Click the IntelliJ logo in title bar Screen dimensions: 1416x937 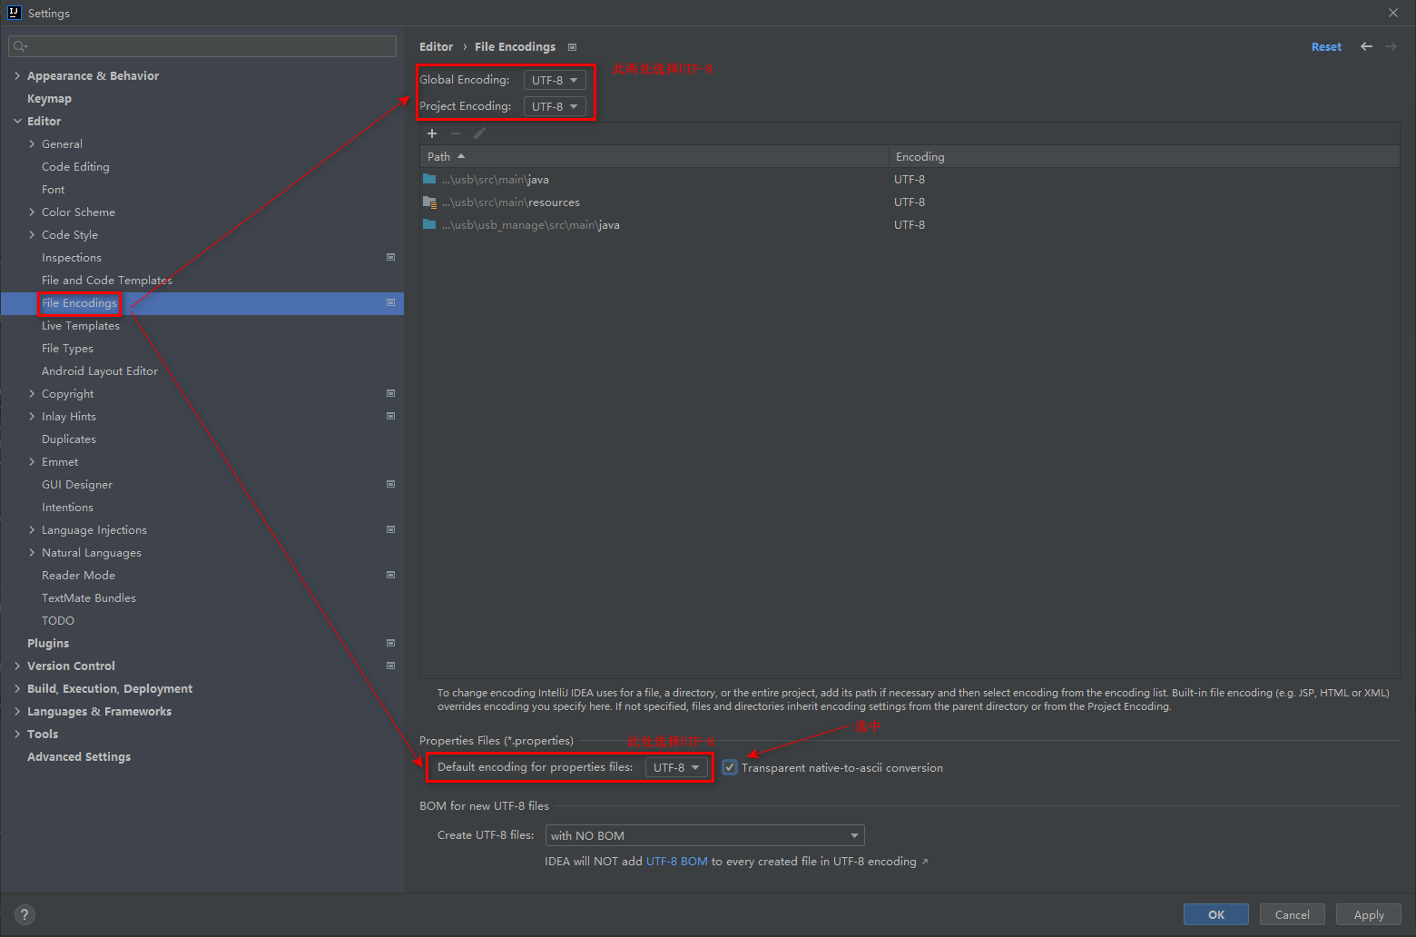point(14,13)
